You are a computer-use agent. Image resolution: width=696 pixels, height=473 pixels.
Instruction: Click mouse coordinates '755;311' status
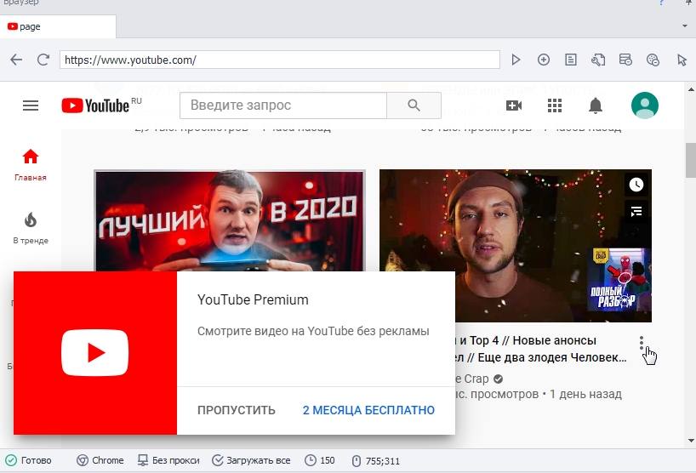[375, 461]
